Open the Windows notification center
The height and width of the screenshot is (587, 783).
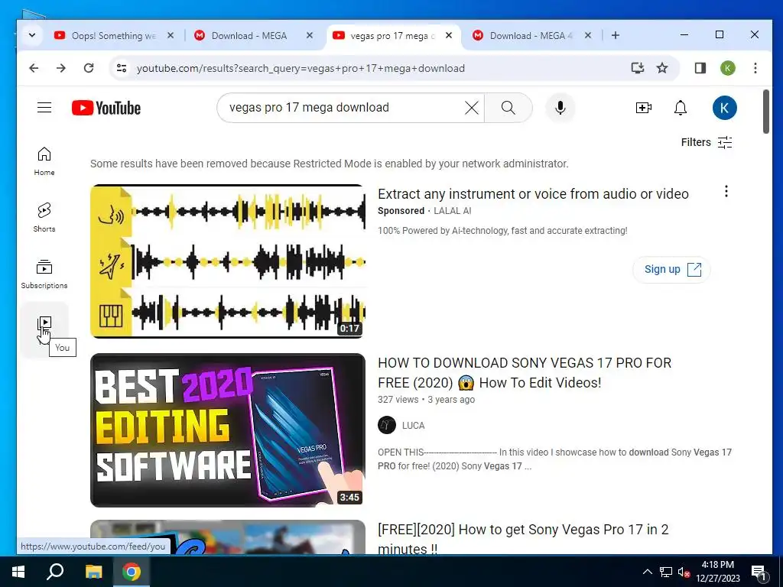click(759, 572)
